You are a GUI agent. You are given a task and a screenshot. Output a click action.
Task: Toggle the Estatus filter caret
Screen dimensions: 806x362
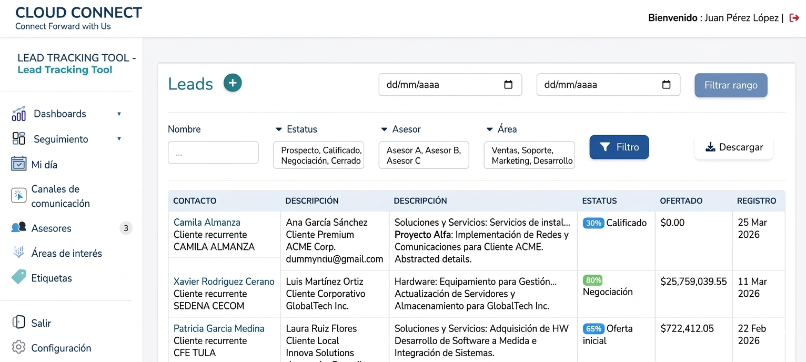coord(279,129)
